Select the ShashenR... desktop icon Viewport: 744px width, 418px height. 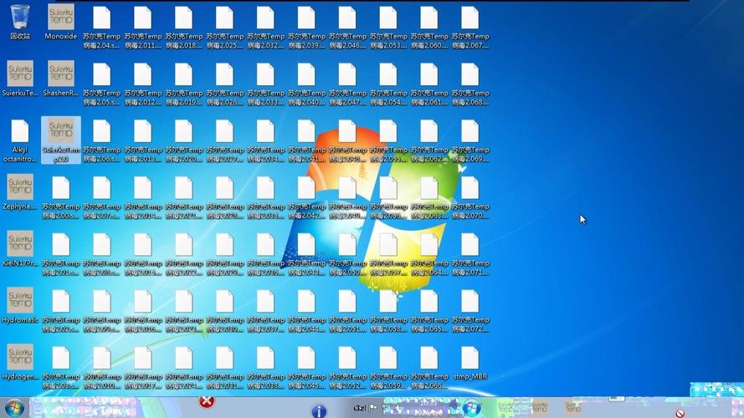(x=61, y=79)
